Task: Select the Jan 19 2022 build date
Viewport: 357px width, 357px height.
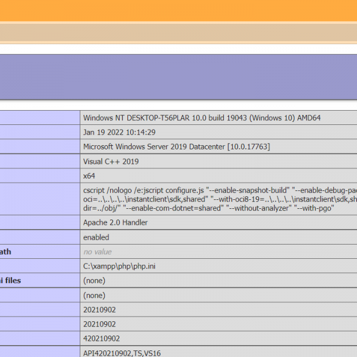Action: [x=119, y=132]
